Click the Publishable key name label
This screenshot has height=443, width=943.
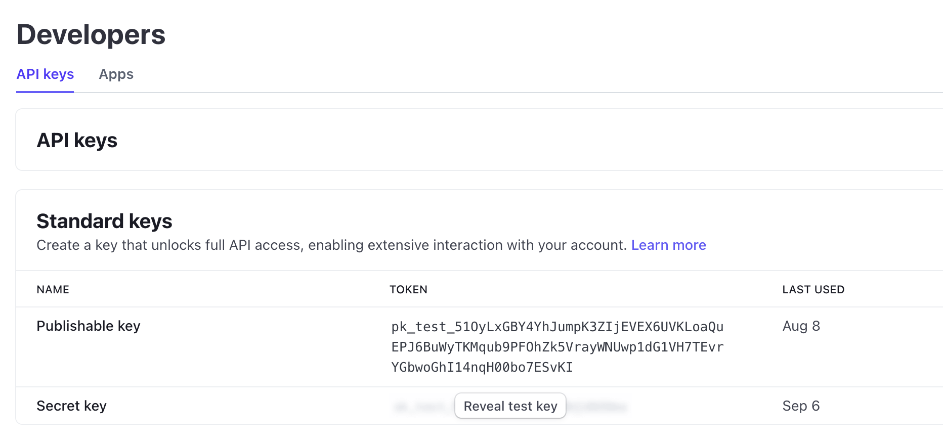[89, 326]
